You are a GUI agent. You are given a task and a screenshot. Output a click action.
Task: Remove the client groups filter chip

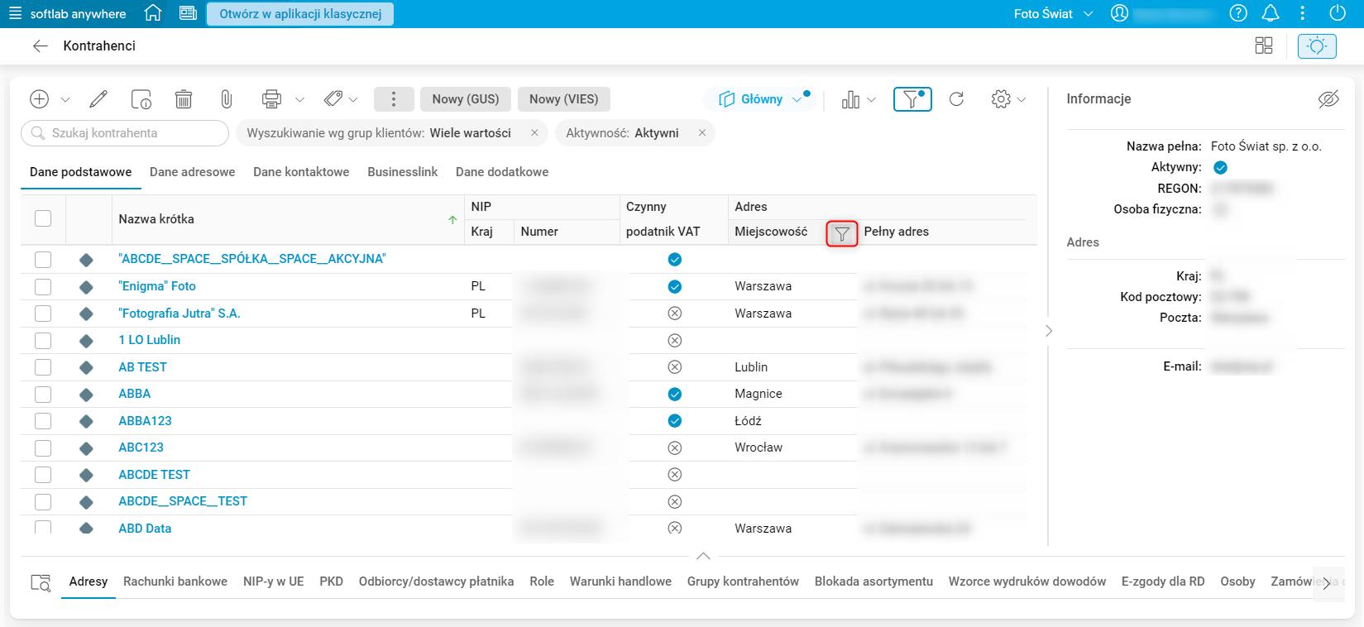(534, 133)
